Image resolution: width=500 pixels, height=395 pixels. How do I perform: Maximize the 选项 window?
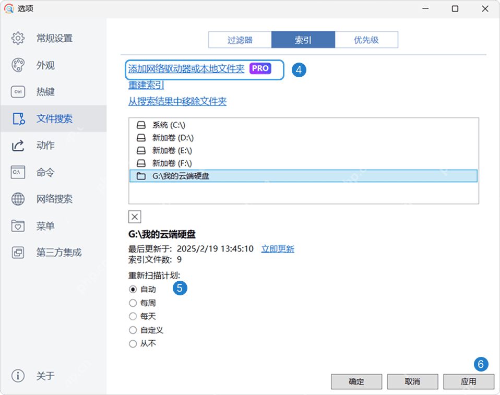[455, 8]
